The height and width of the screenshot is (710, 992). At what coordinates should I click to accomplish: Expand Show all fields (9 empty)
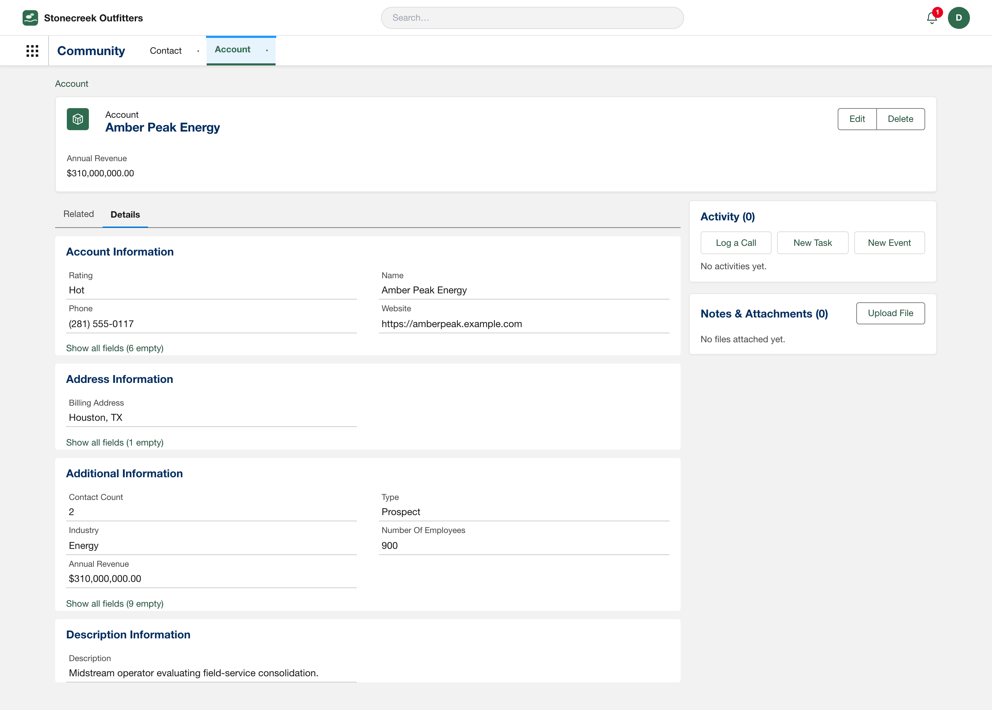pyautogui.click(x=115, y=603)
